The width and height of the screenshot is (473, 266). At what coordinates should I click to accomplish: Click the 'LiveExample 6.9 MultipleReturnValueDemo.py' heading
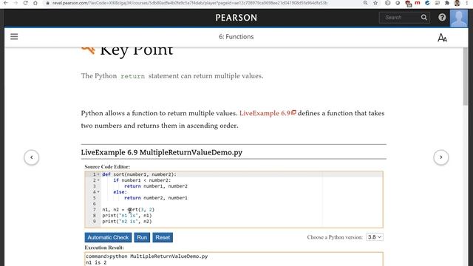(162, 152)
